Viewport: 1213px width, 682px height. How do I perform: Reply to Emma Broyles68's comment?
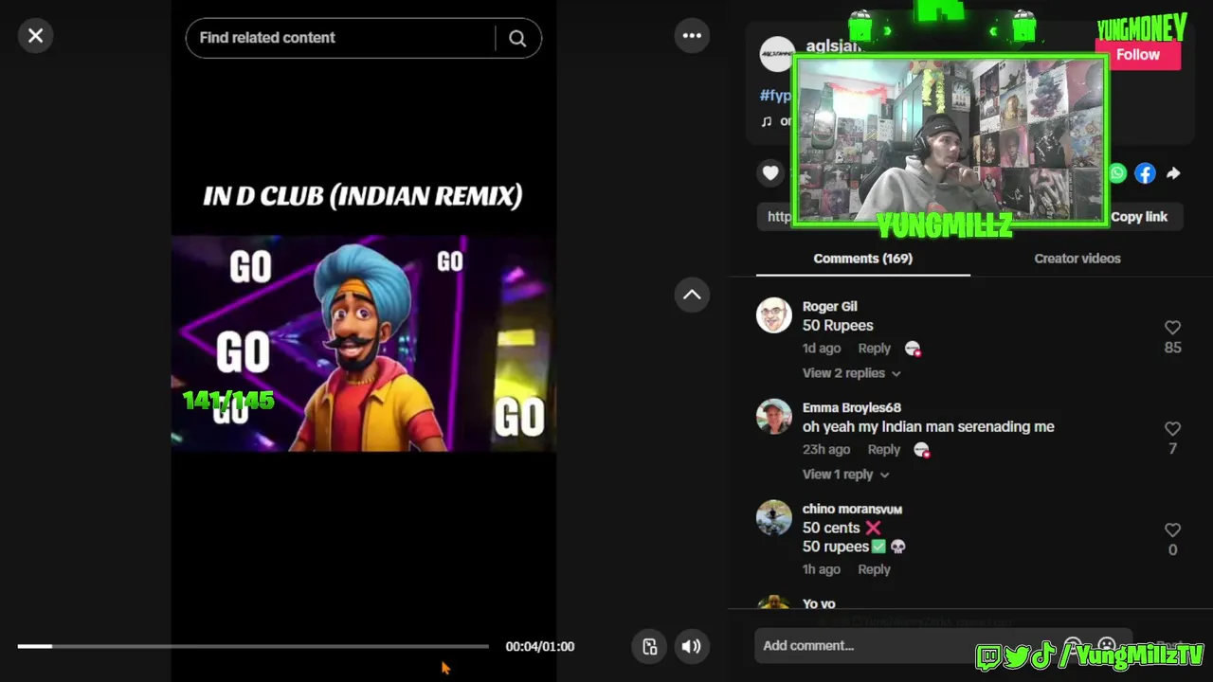883,450
